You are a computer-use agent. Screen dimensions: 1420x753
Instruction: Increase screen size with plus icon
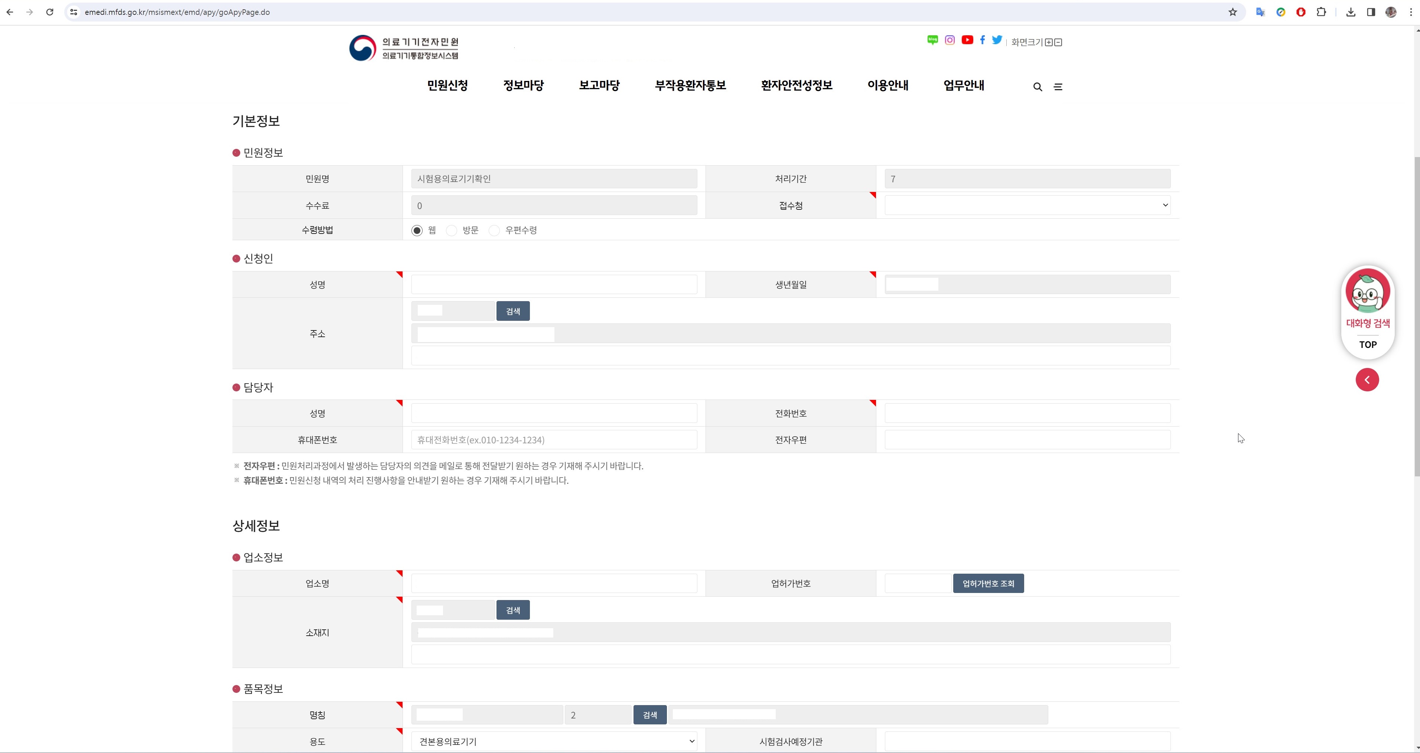tap(1048, 42)
